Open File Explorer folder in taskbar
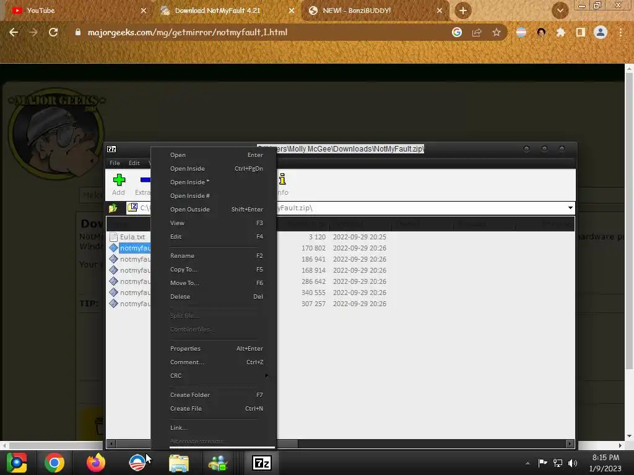Image resolution: width=634 pixels, height=475 pixels. (179, 463)
